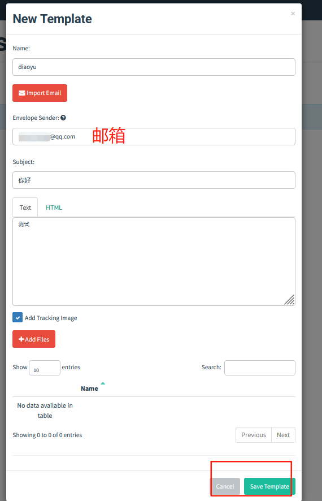Click the Import Email button
322x501 pixels.
[40, 93]
